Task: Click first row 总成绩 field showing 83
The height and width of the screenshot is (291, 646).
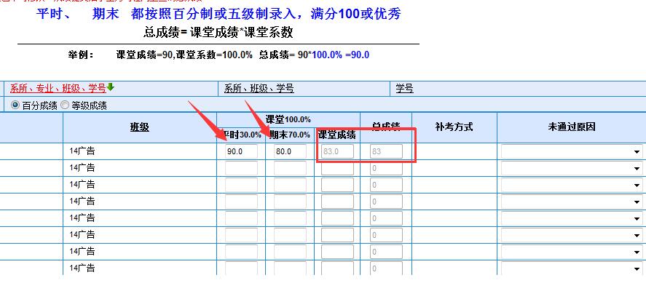Action: tap(385, 152)
